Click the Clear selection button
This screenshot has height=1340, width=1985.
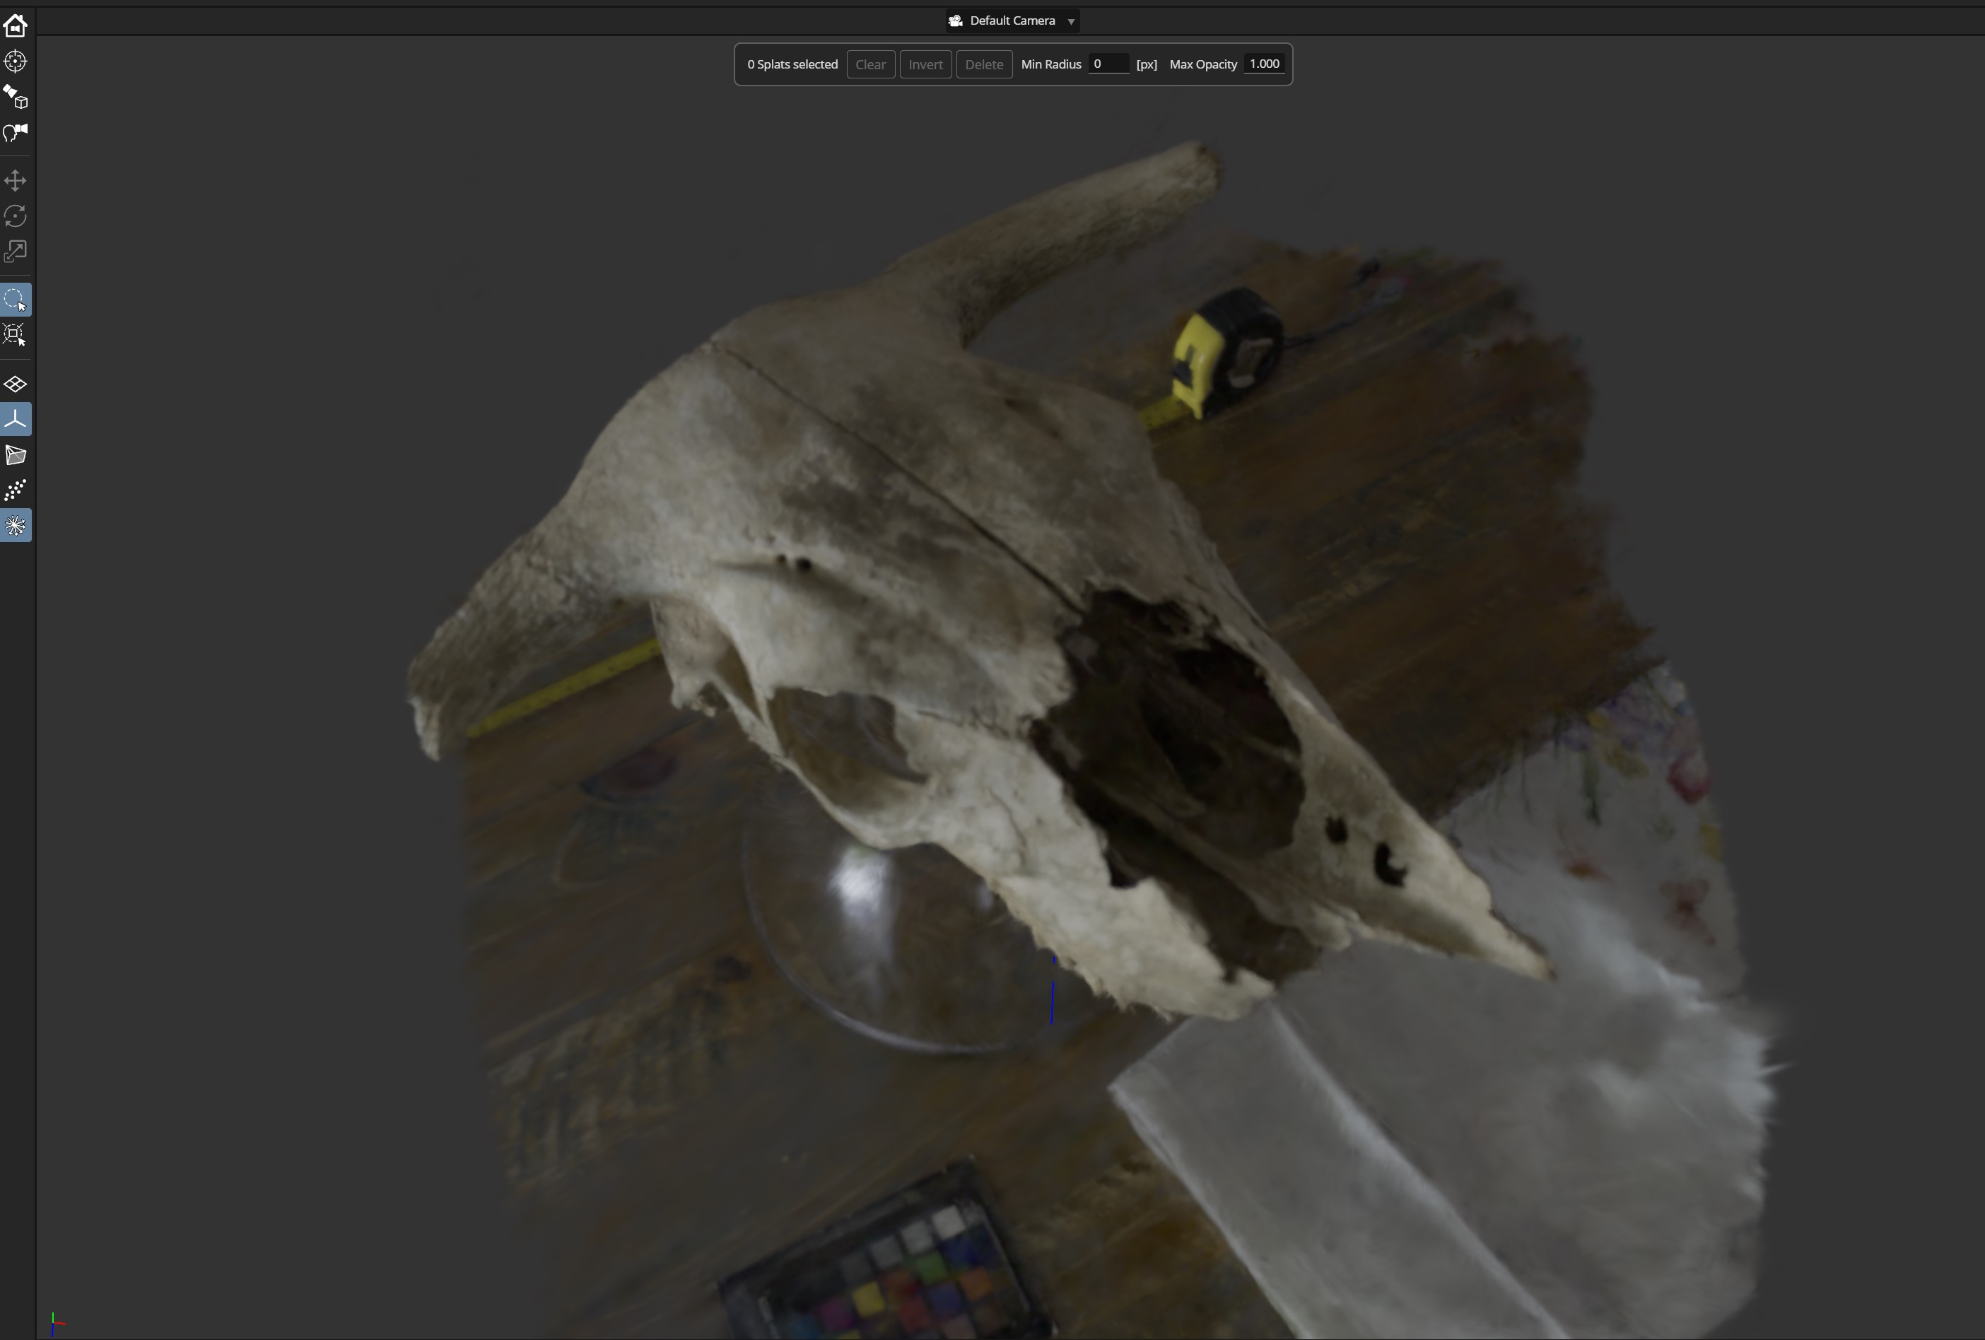coord(870,64)
